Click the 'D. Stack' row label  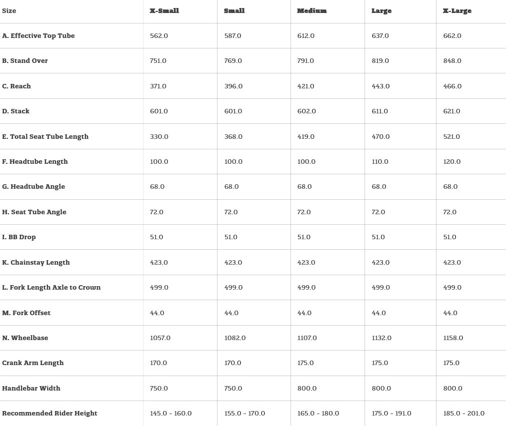[16, 111]
